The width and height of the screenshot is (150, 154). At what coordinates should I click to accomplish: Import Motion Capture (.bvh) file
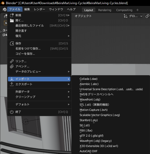point(111,110)
